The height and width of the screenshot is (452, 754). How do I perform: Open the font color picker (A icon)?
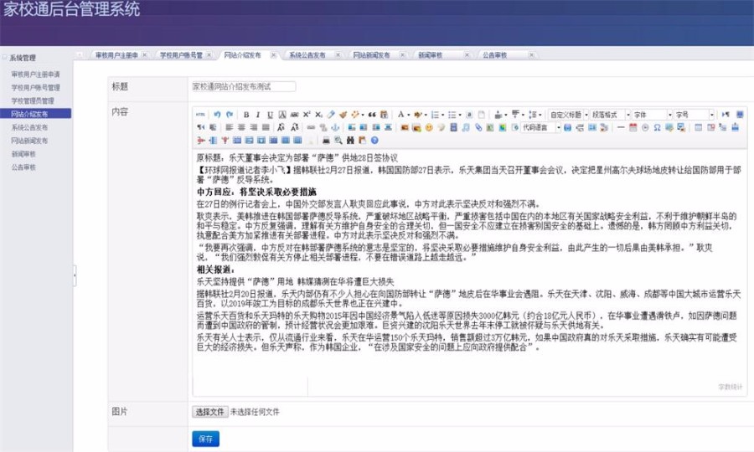[401, 114]
